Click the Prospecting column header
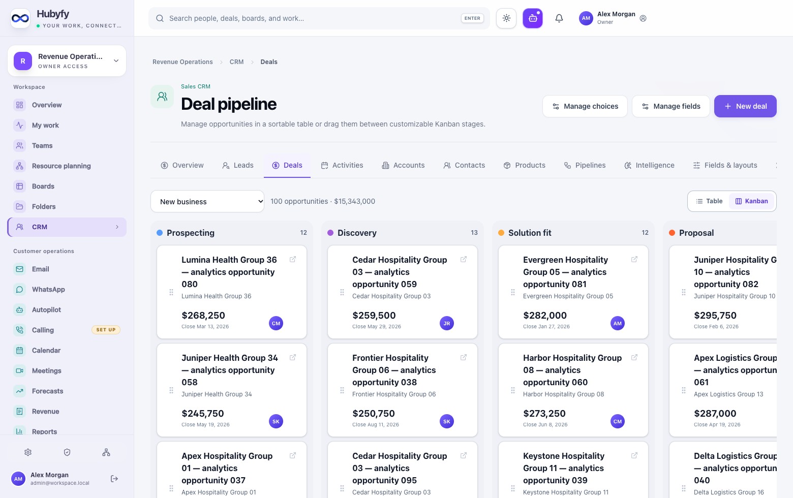Image resolution: width=793 pixels, height=498 pixels. tap(232, 233)
